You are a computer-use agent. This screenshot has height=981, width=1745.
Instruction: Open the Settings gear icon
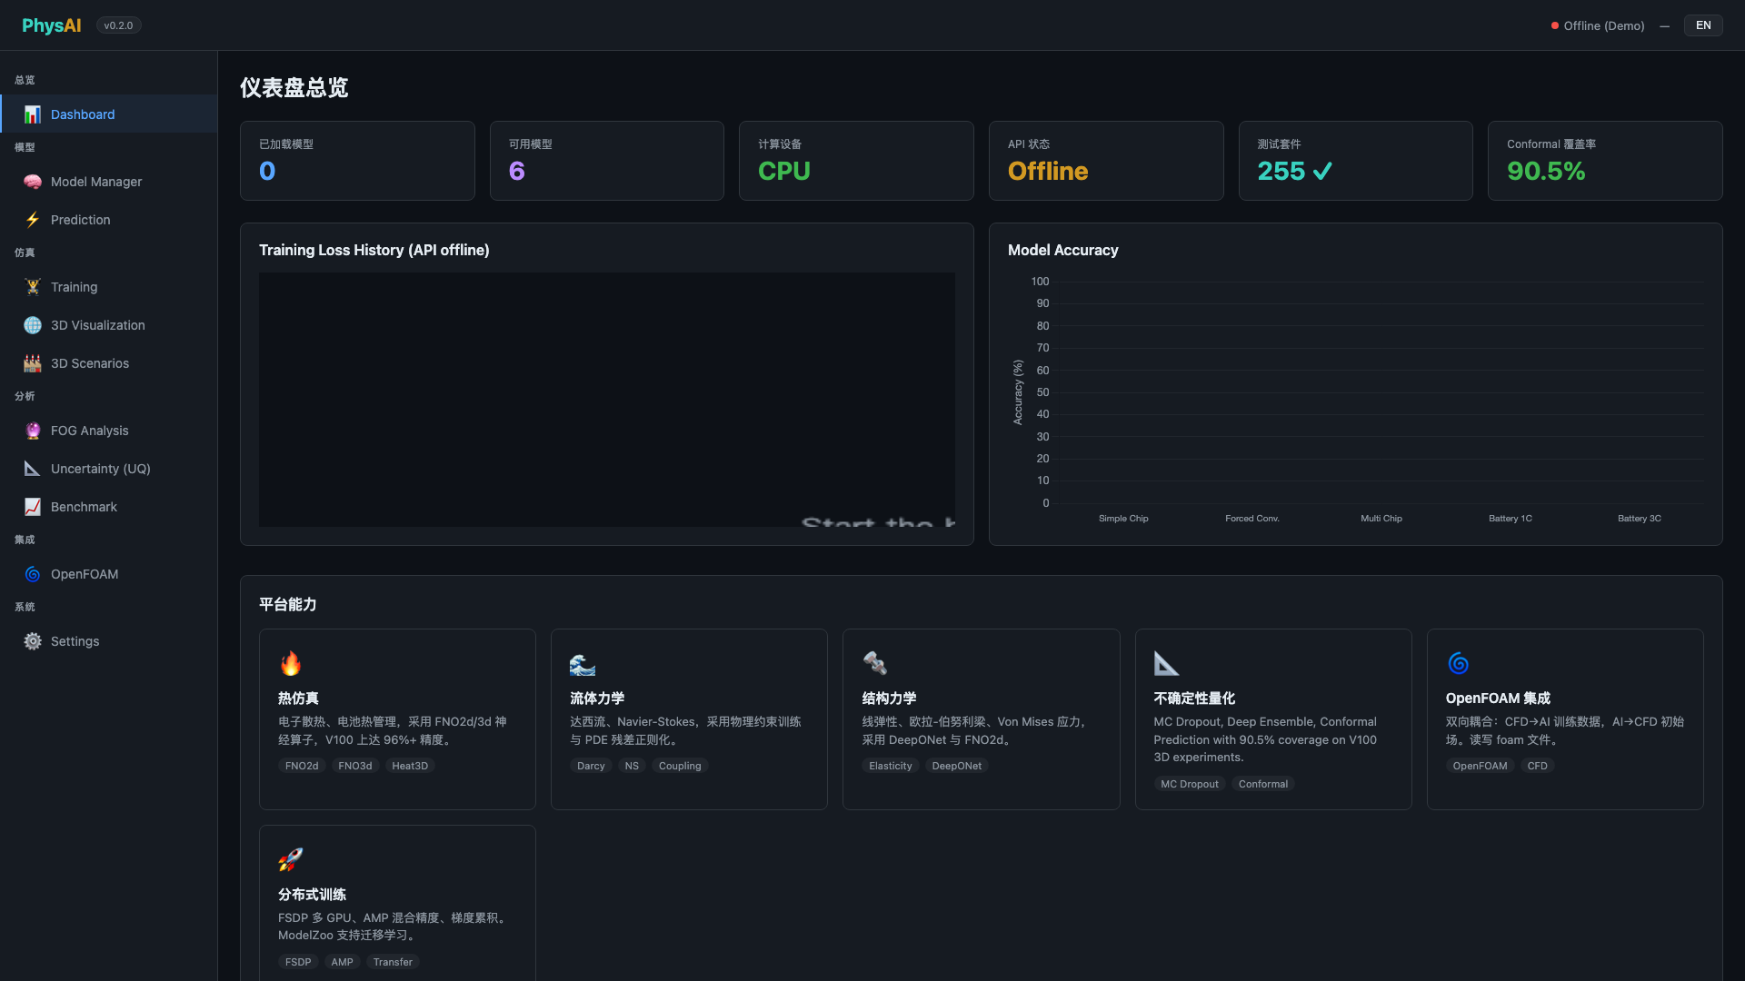[x=33, y=641]
